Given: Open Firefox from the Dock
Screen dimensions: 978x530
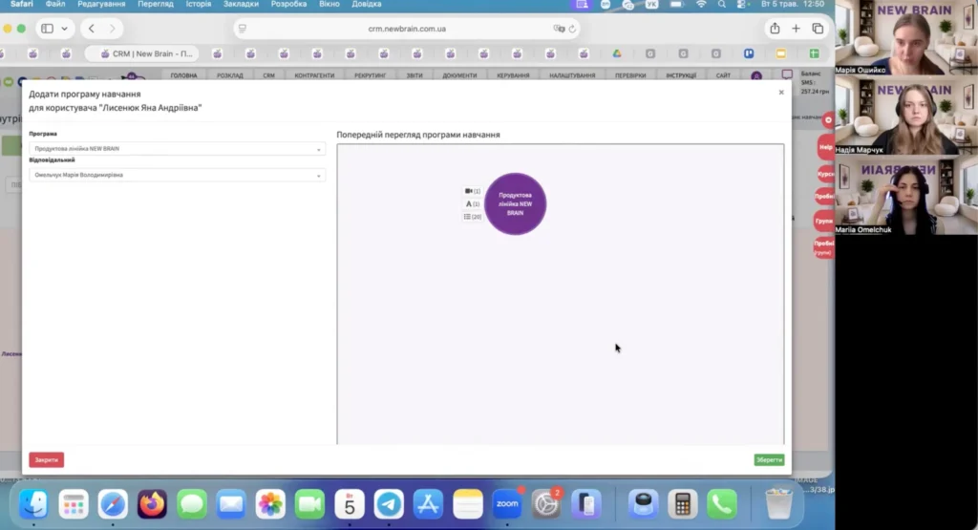Looking at the screenshot, I should [x=152, y=504].
